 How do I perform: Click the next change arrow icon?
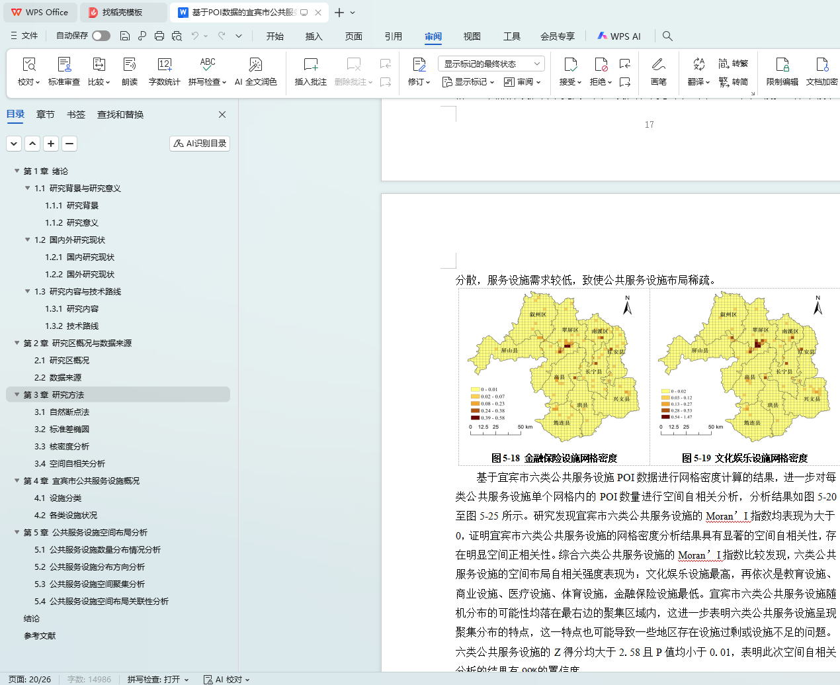pyautogui.click(x=625, y=82)
